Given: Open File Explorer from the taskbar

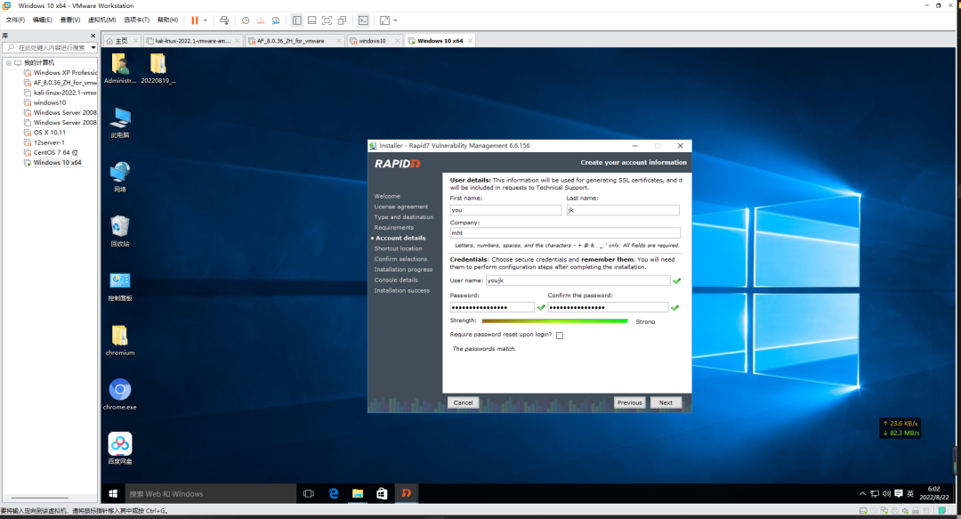Looking at the screenshot, I should coord(358,494).
